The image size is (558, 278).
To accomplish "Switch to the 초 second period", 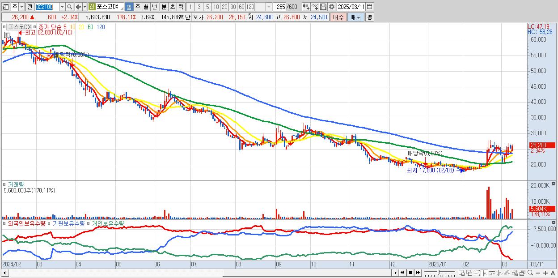I will coord(172,7).
